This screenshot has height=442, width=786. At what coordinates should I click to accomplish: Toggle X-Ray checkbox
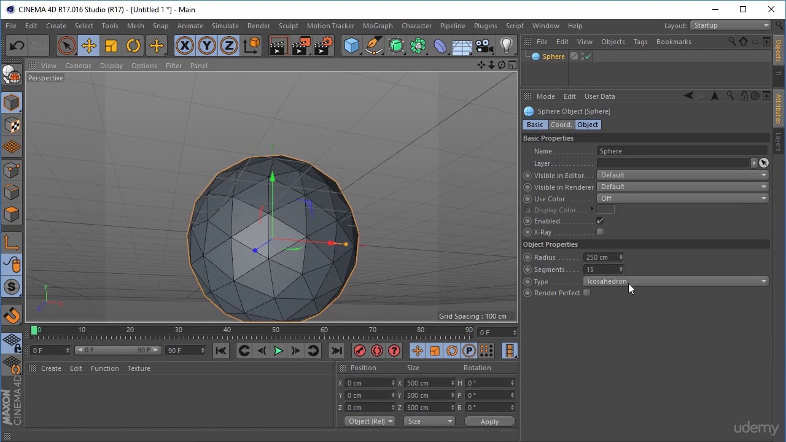point(600,232)
